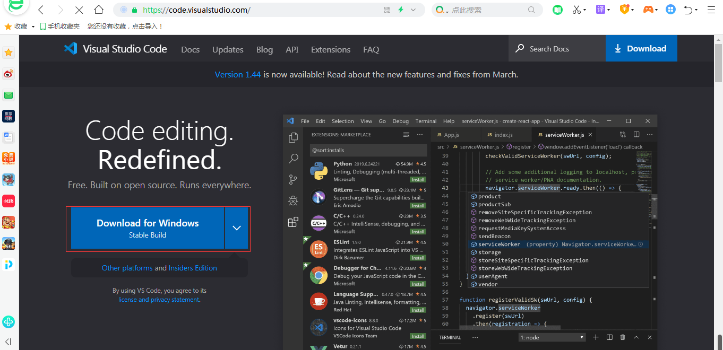Expand the address bar history chevron
The width and height of the screenshot is (723, 350).
[415, 10]
